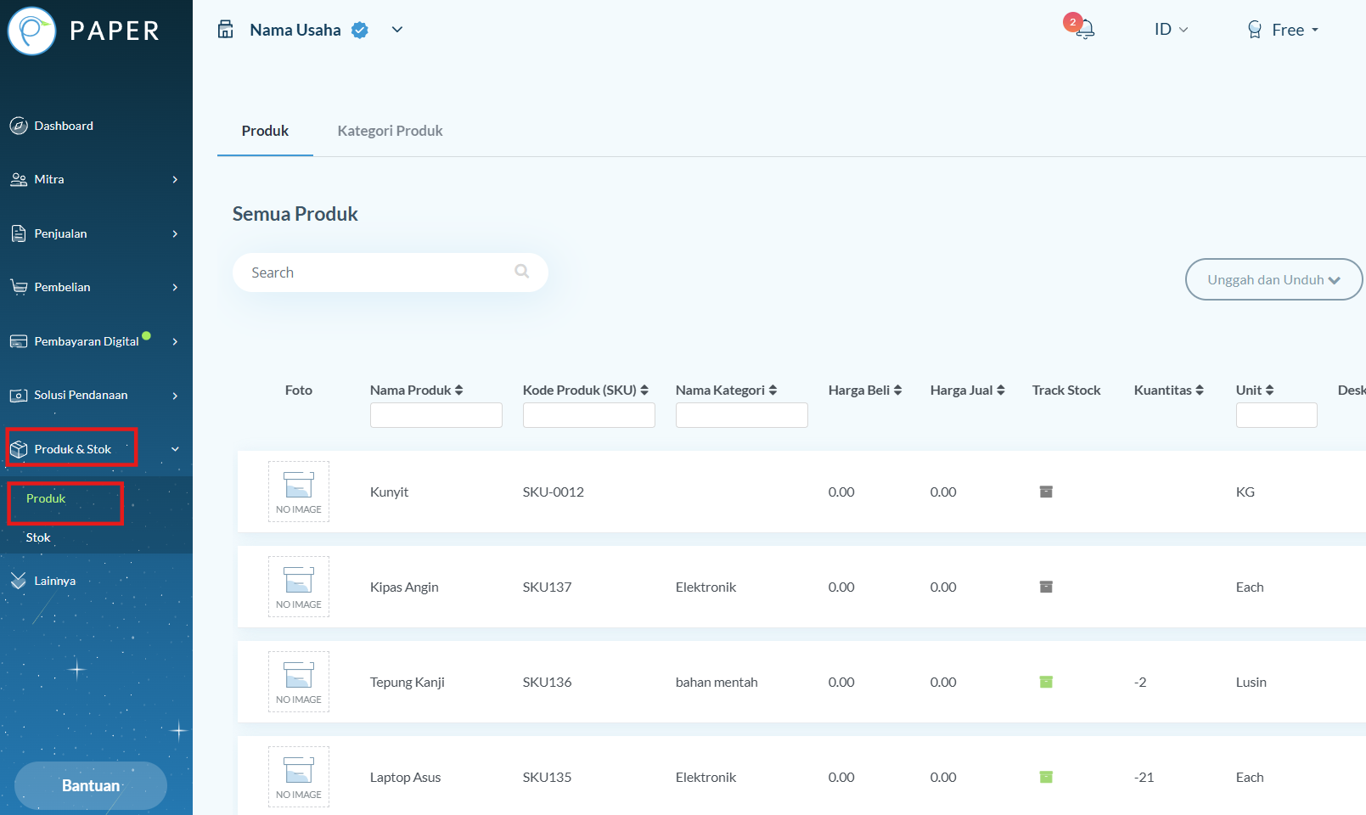Select Produk in the sidebar submenu

click(x=46, y=498)
